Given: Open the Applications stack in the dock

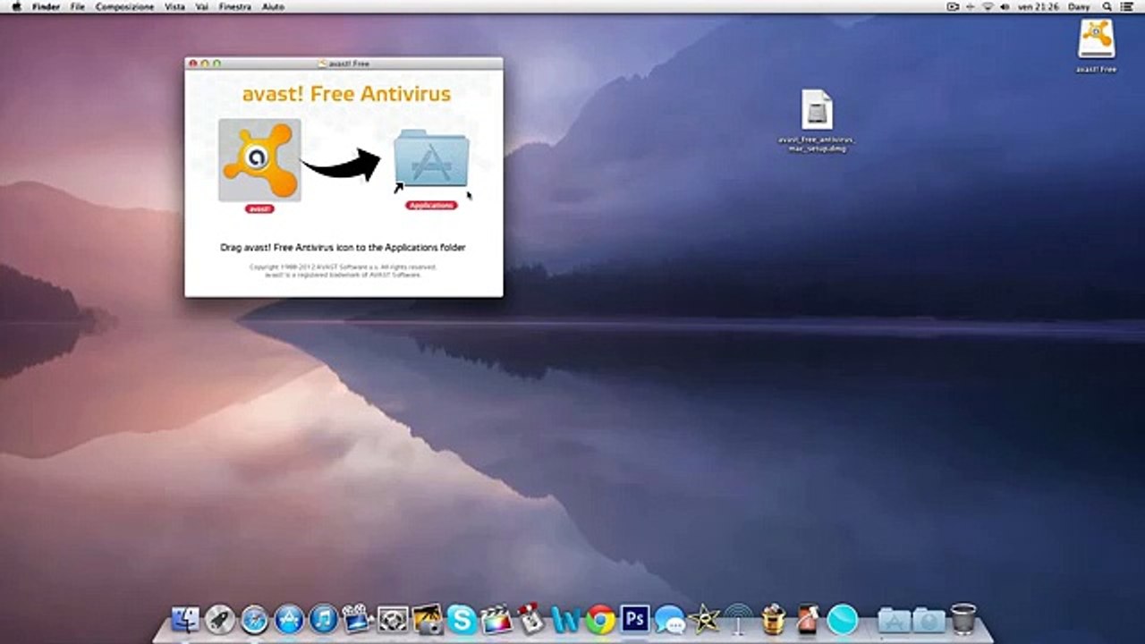Looking at the screenshot, I should pyautogui.click(x=894, y=619).
